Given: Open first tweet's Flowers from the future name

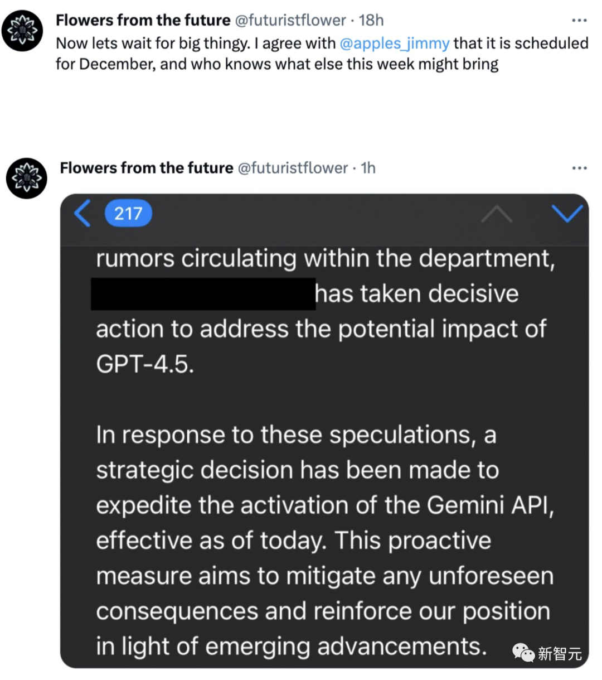Looking at the screenshot, I should tap(143, 20).
